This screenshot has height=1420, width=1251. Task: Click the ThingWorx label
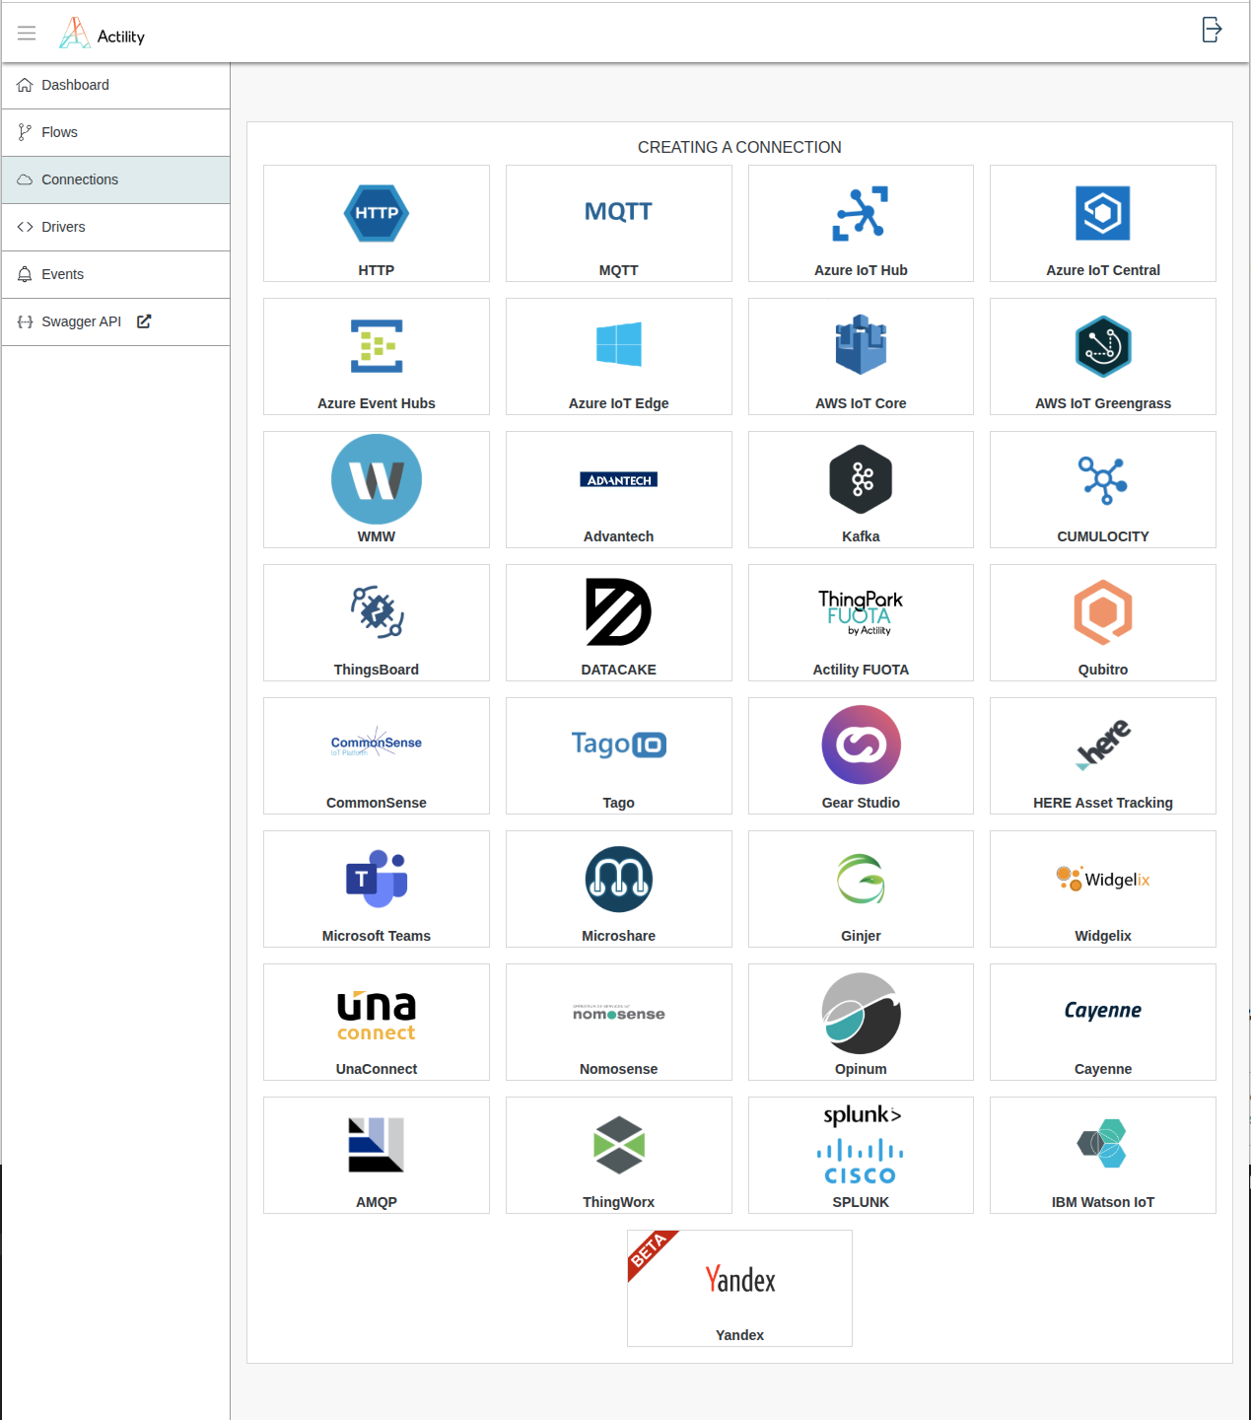[618, 1202]
